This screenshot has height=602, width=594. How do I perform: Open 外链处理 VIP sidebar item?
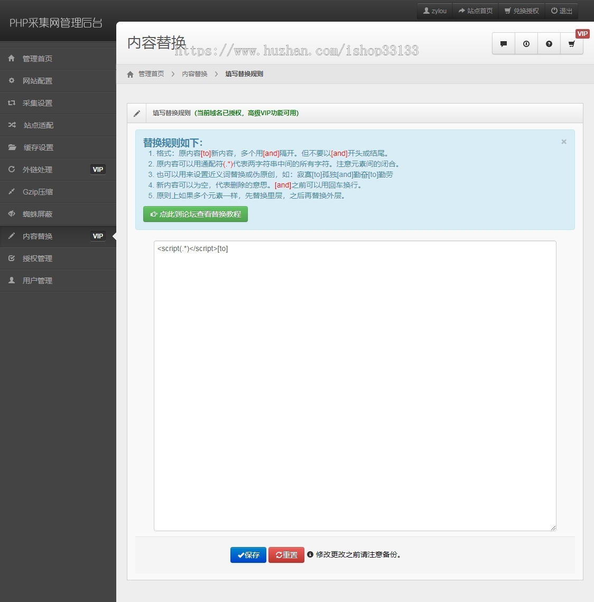coord(38,170)
